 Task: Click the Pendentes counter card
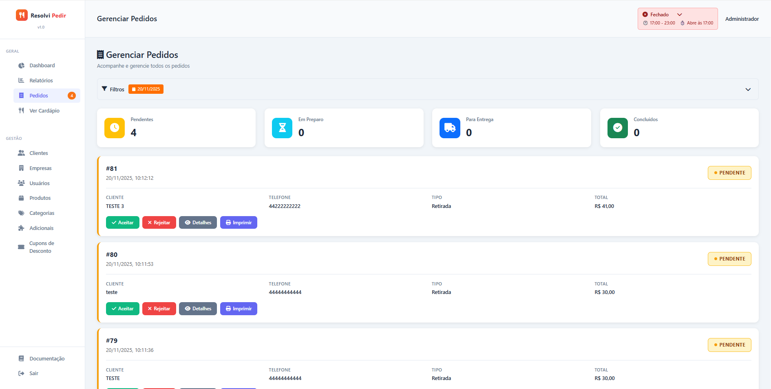coord(176,128)
